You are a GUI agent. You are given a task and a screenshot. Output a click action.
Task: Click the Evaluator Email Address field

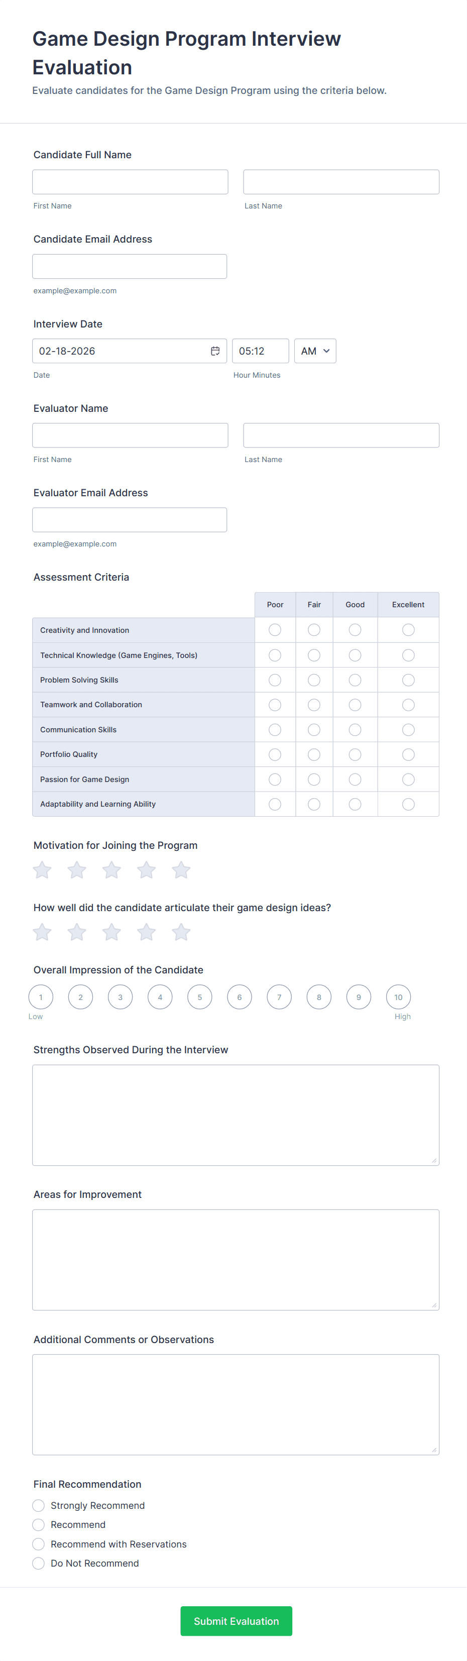tap(130, 520)
